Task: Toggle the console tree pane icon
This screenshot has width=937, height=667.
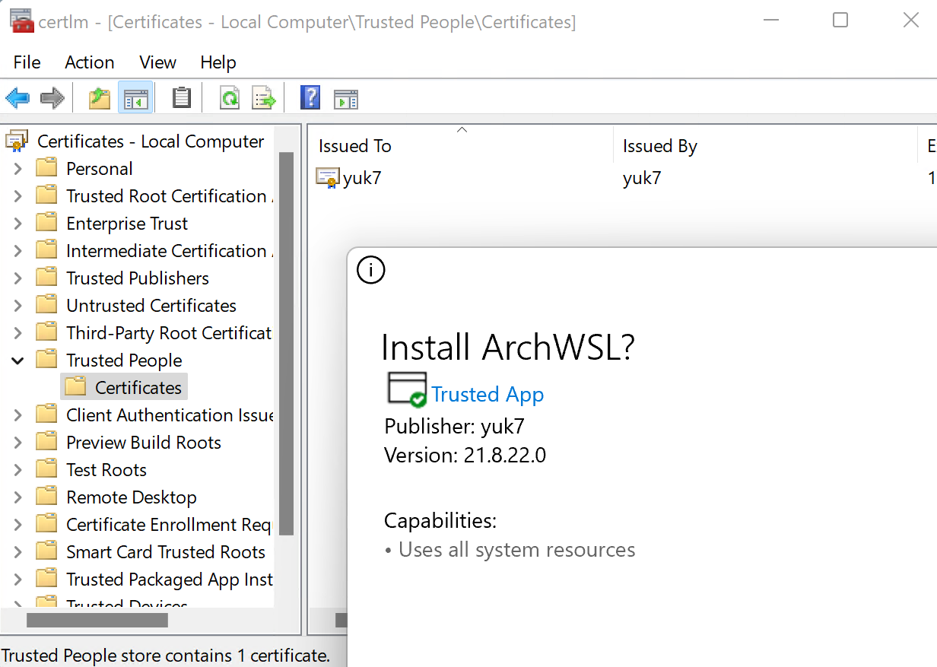Action: 135,97
